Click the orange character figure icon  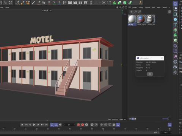140,3
